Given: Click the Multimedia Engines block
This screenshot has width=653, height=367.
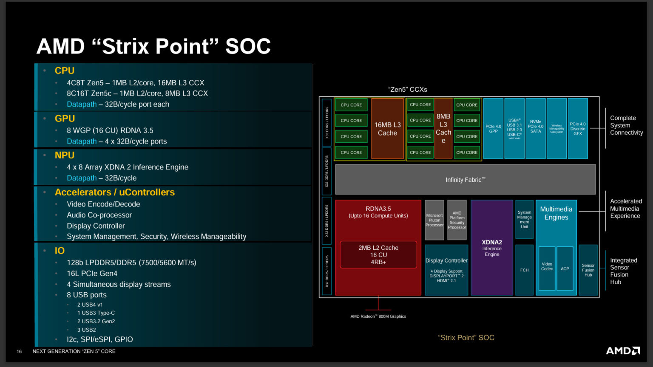Looking at the screenshot, I should tap(556, 213).
